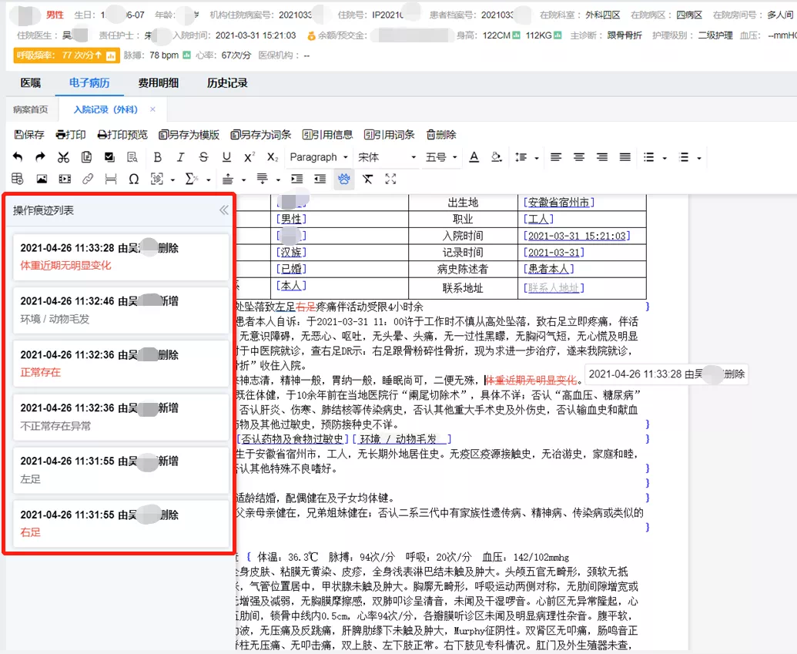Image resolution: width=797 pixels, height=654 pixels.
Task: Click the 打印预览 print preview button
Action: click(x=122, y=135)
